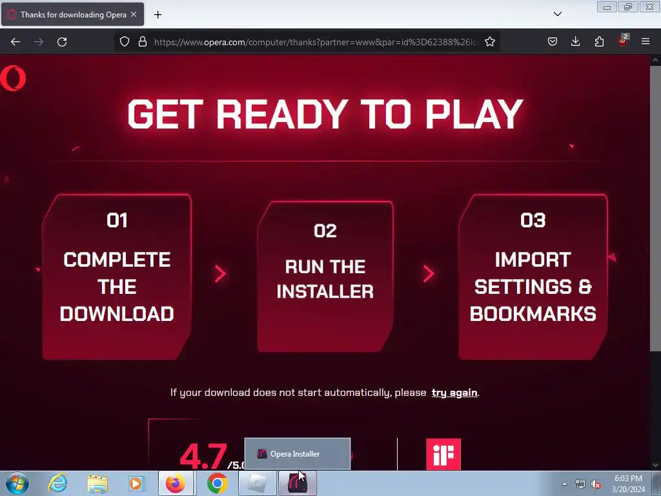
Task: Click the try again download link
Action: click(454, 393)
